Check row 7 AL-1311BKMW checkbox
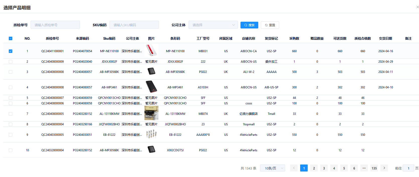 click(11, 114)
